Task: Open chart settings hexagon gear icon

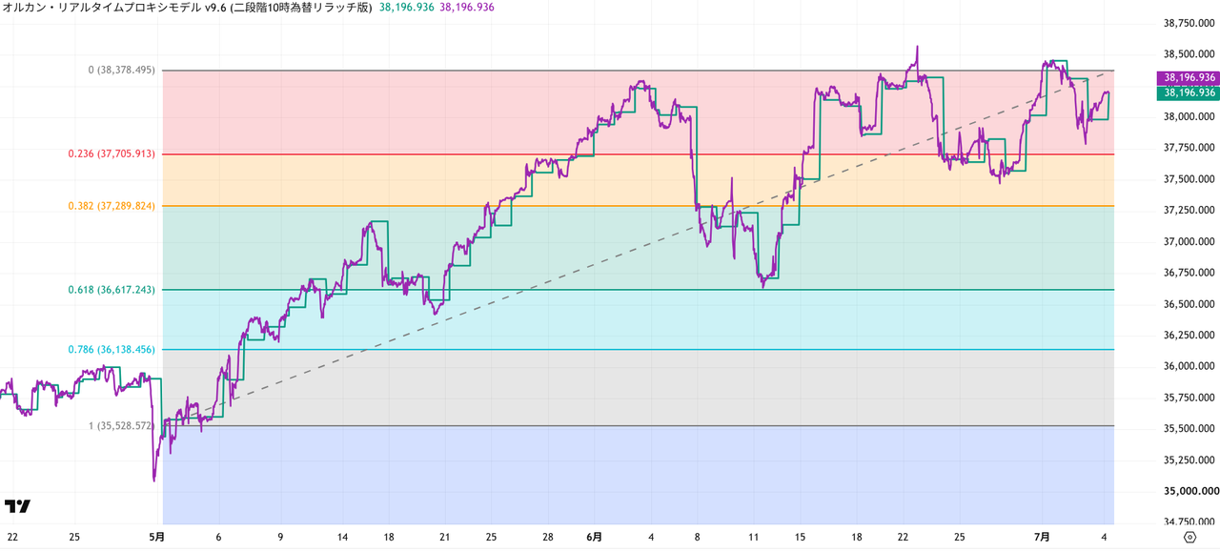Action: pyautogui.click(x=1189, y=538)
